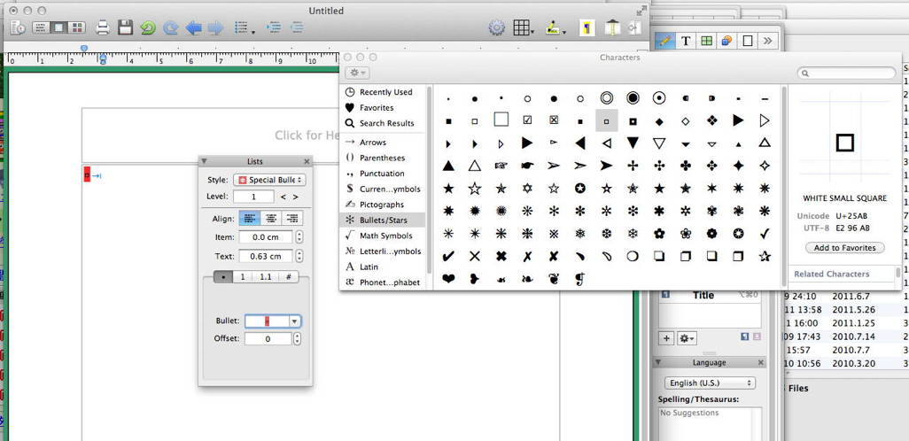Switch to the 1.1 list type tab
909x441 pixels.
(265, 277)
